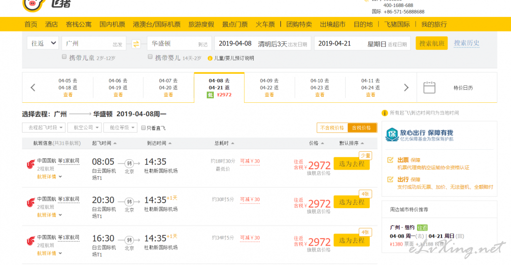Image resolution: width=511 pixels, height=265 pixels.
Task: Open the 酒店 nav item
Action: point(51,24)
